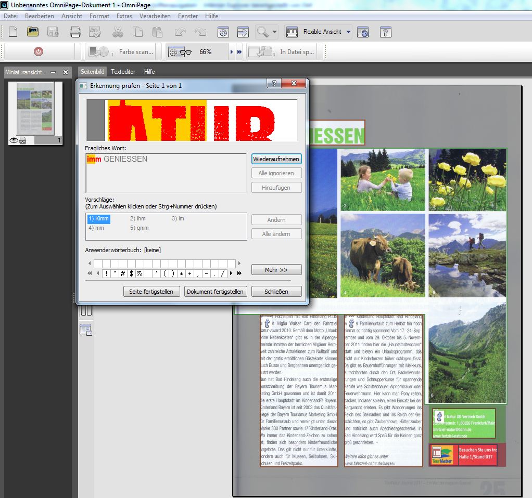Expand dialog with 'Mehr >>' button
The width and height of the screenshot is (532, 498).
click(276, 270)
